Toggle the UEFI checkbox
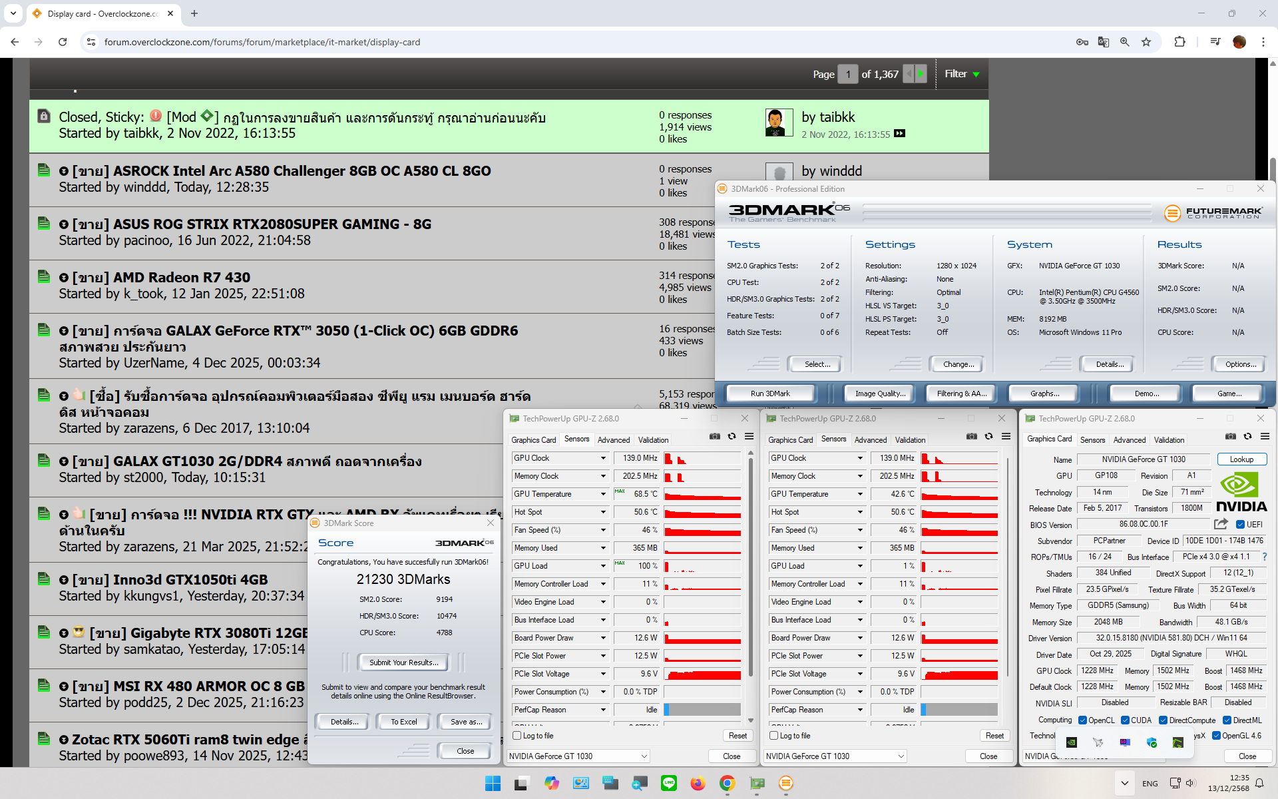Viewport: 1278px width, 799px height. [1240, 524]
